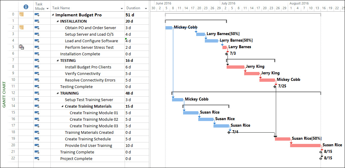
Task: Select the Create Training Module 01 blue bar
Action: pyautogui.click(x=191, y=113)
